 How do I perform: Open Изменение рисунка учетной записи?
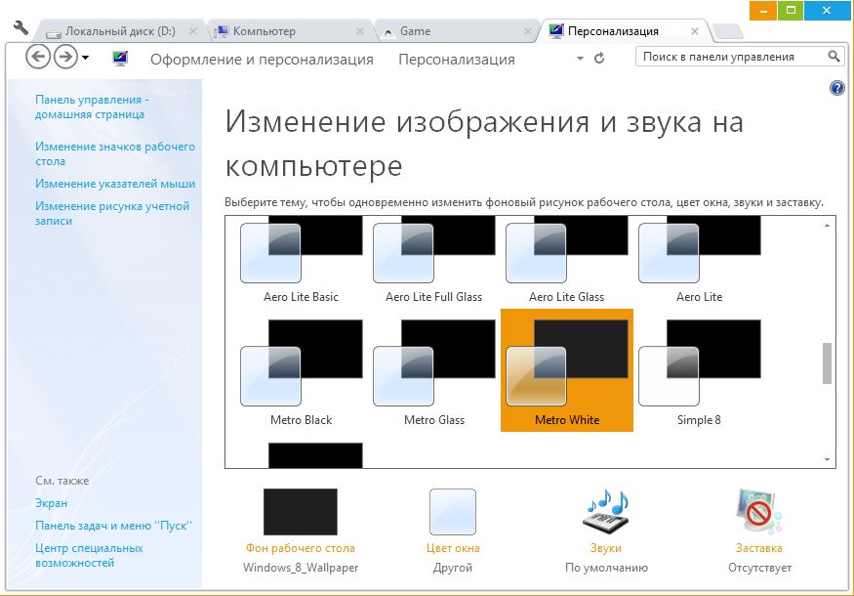click(112, 213)
